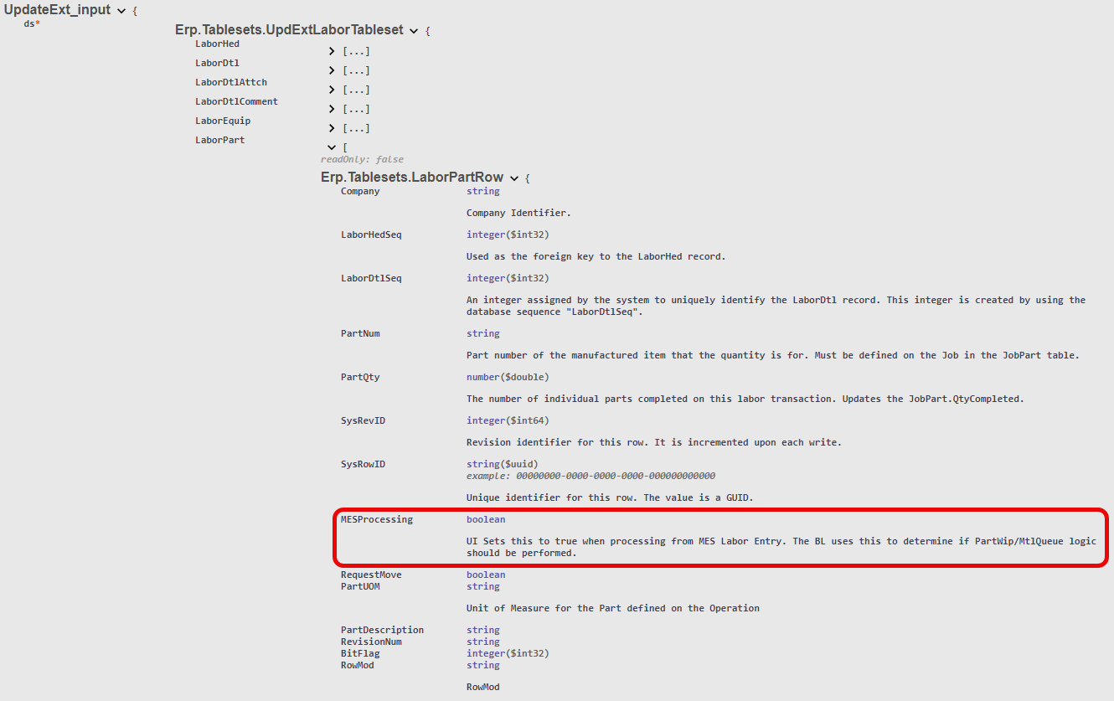Click the RequestMove boolean type
This screenshot has width=1114, height=701.
(x=486, y=575)
